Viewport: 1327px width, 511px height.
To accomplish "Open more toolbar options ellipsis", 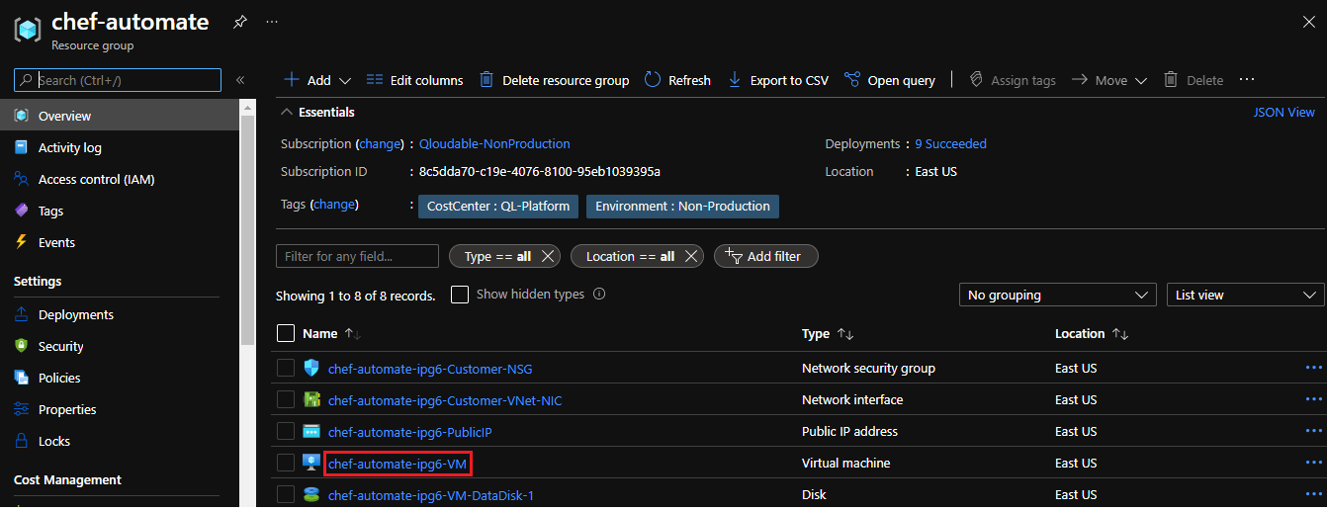I will (1246, 80).
